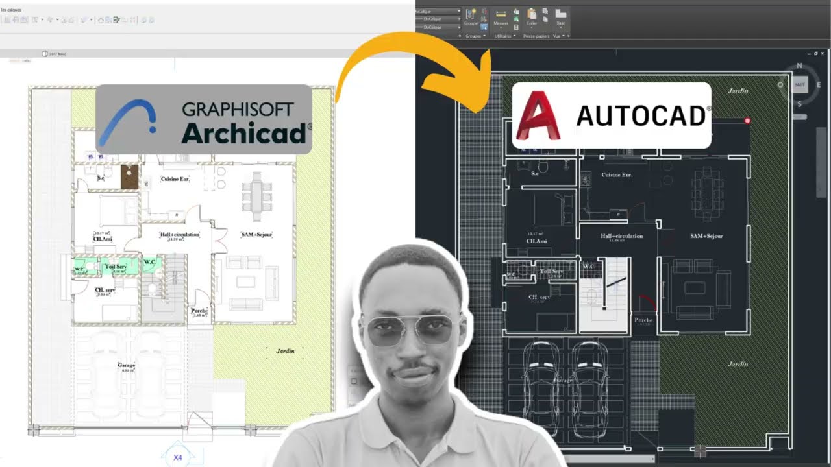
Task: Click the 'CH.Ami' label in Archicad plan
Action: (102, 239)
